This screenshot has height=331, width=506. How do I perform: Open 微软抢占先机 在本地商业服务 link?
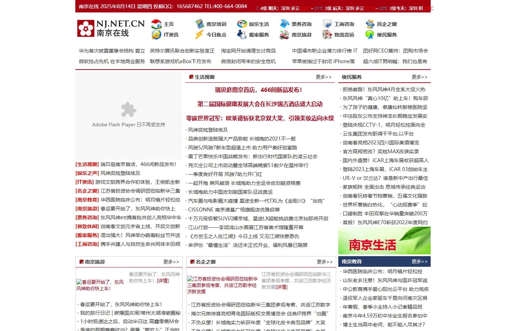[112, 61]
